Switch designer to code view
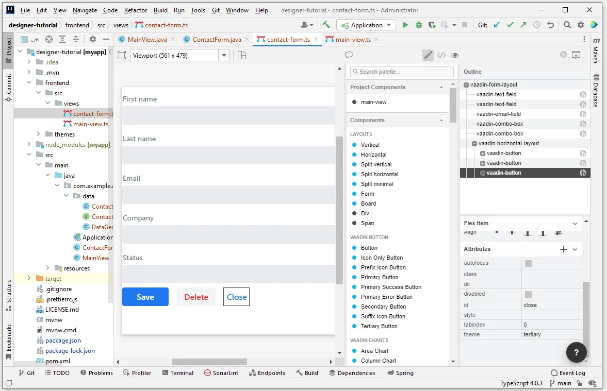The height and width of the screenshot is (391, 607). pyautogui.click(x=442, y=55)
